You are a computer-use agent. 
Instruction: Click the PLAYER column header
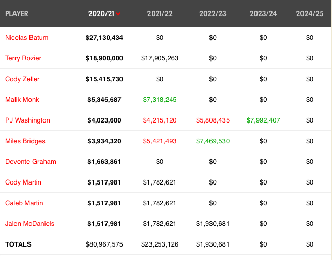(17, 13)
